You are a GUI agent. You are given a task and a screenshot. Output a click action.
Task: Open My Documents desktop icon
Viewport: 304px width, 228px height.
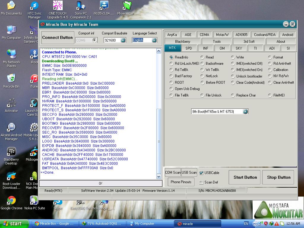pyautogui.click(x=11, y=8)
